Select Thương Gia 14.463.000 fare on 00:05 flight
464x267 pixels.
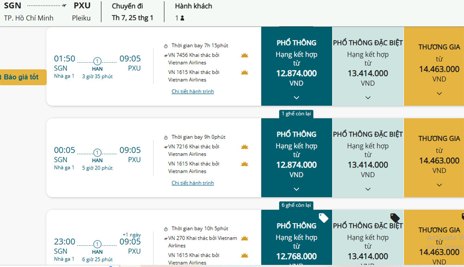click(439, 160)
